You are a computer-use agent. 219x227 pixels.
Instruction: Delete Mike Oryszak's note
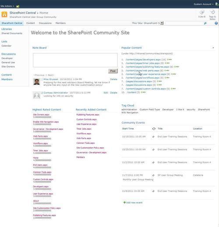[x=113, y=79]
